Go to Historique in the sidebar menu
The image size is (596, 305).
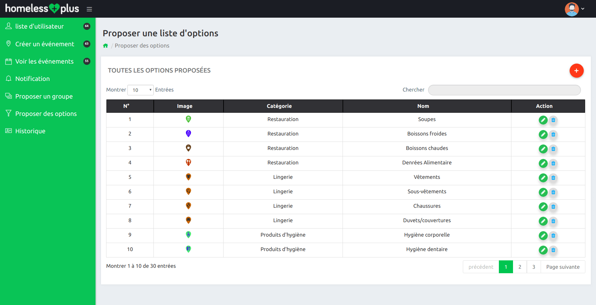[x=30, y=131]
